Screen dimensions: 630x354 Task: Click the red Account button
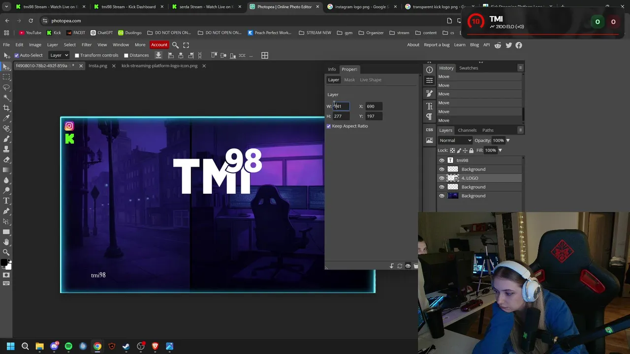[159, 45]
